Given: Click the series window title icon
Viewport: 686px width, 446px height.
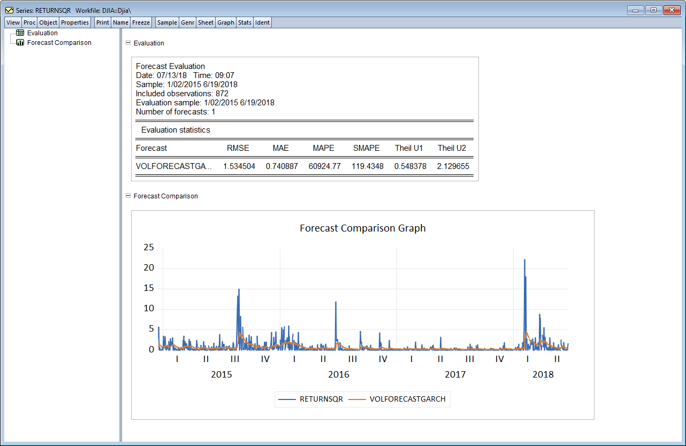Looking at the screenshot, I should pos(9,10).
